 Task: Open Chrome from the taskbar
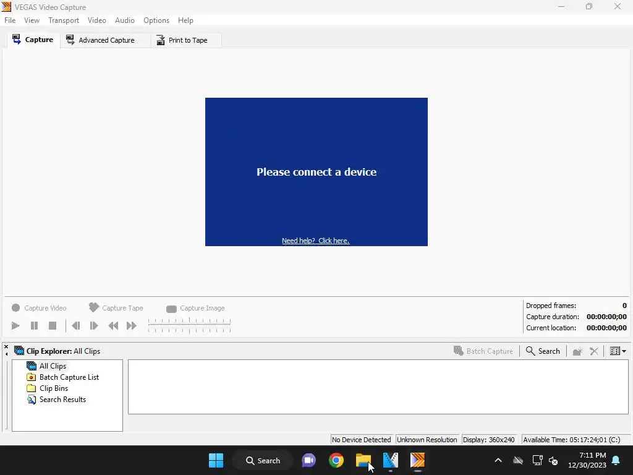[x=336, y=460]
